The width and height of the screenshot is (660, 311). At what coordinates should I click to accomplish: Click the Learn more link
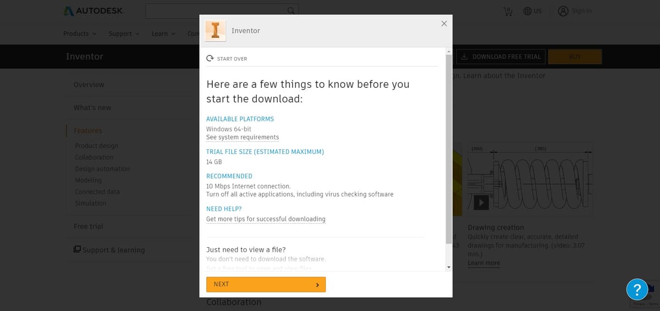coord(484,263)
